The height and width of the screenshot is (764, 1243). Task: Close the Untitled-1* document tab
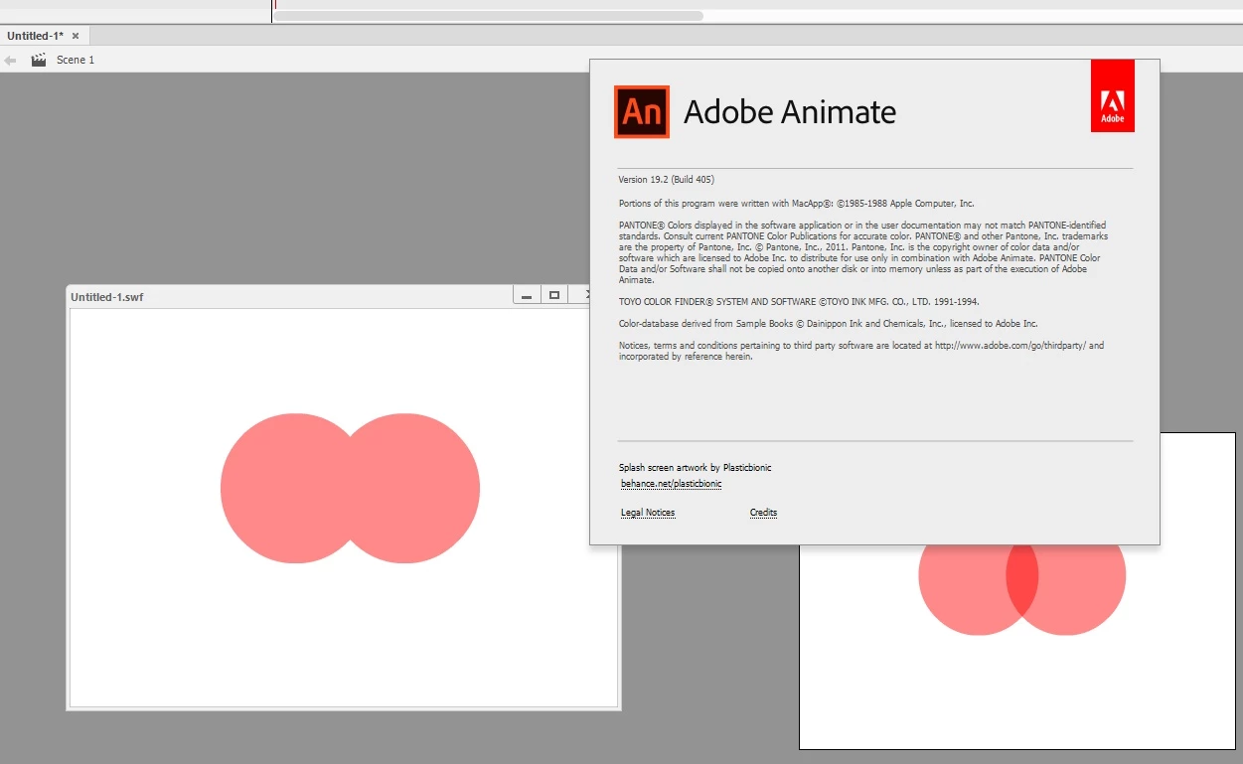coord(76,36)
